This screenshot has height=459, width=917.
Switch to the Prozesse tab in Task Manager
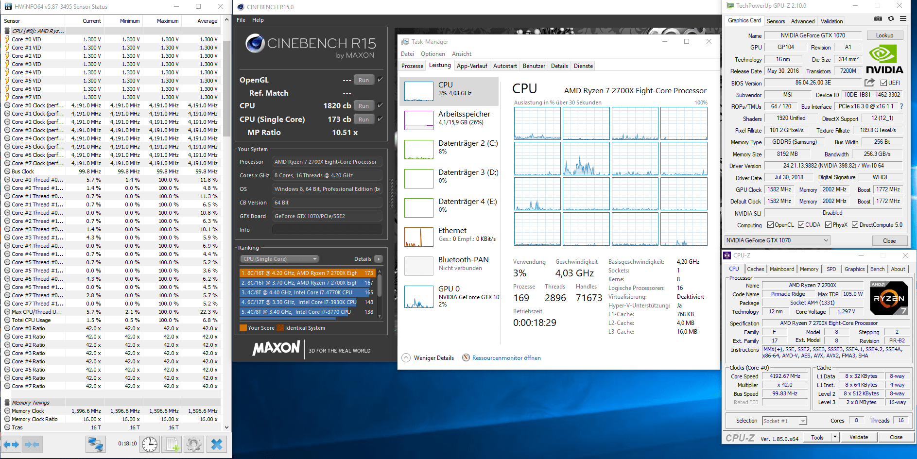pyautogui.click(x=413, y=66)
